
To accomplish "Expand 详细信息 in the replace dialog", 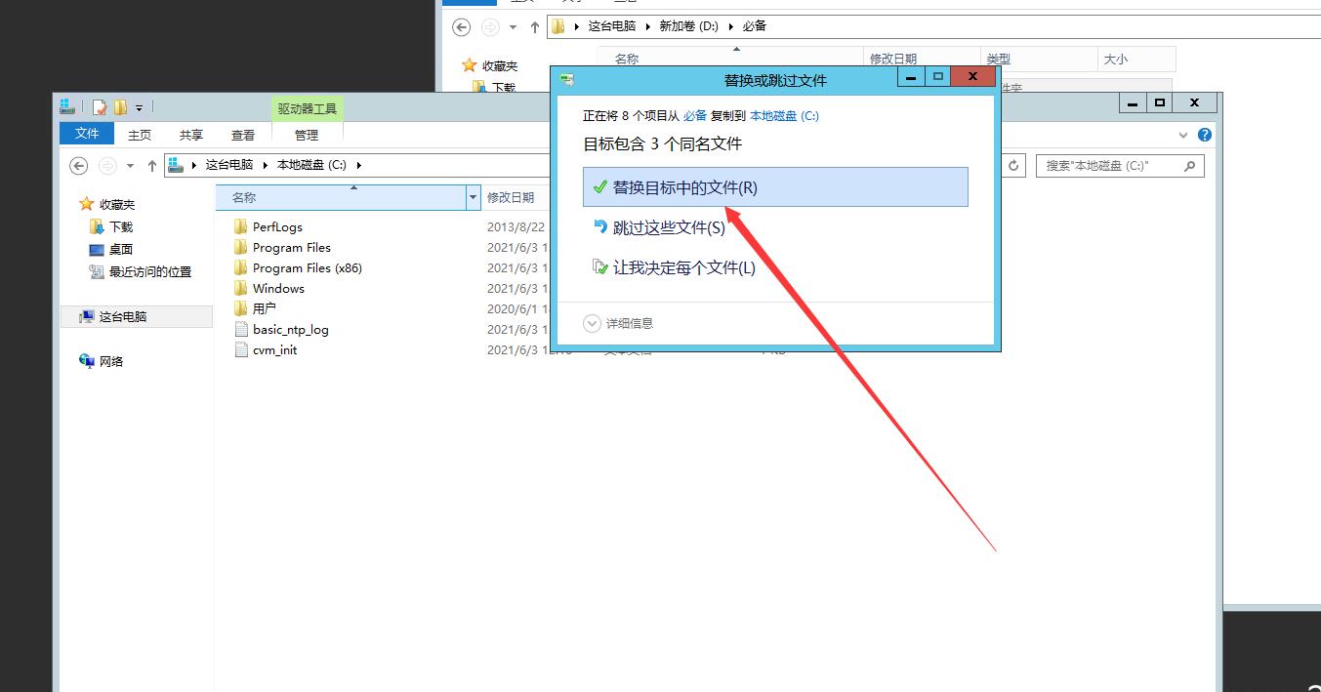I will click(592, 323).
